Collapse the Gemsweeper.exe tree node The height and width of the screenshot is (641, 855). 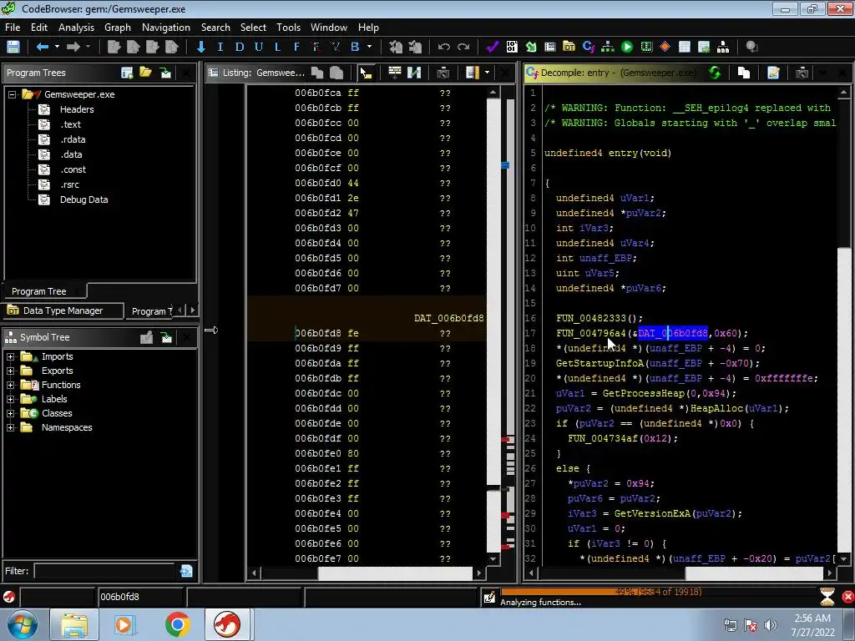click(x=12, y=94)
